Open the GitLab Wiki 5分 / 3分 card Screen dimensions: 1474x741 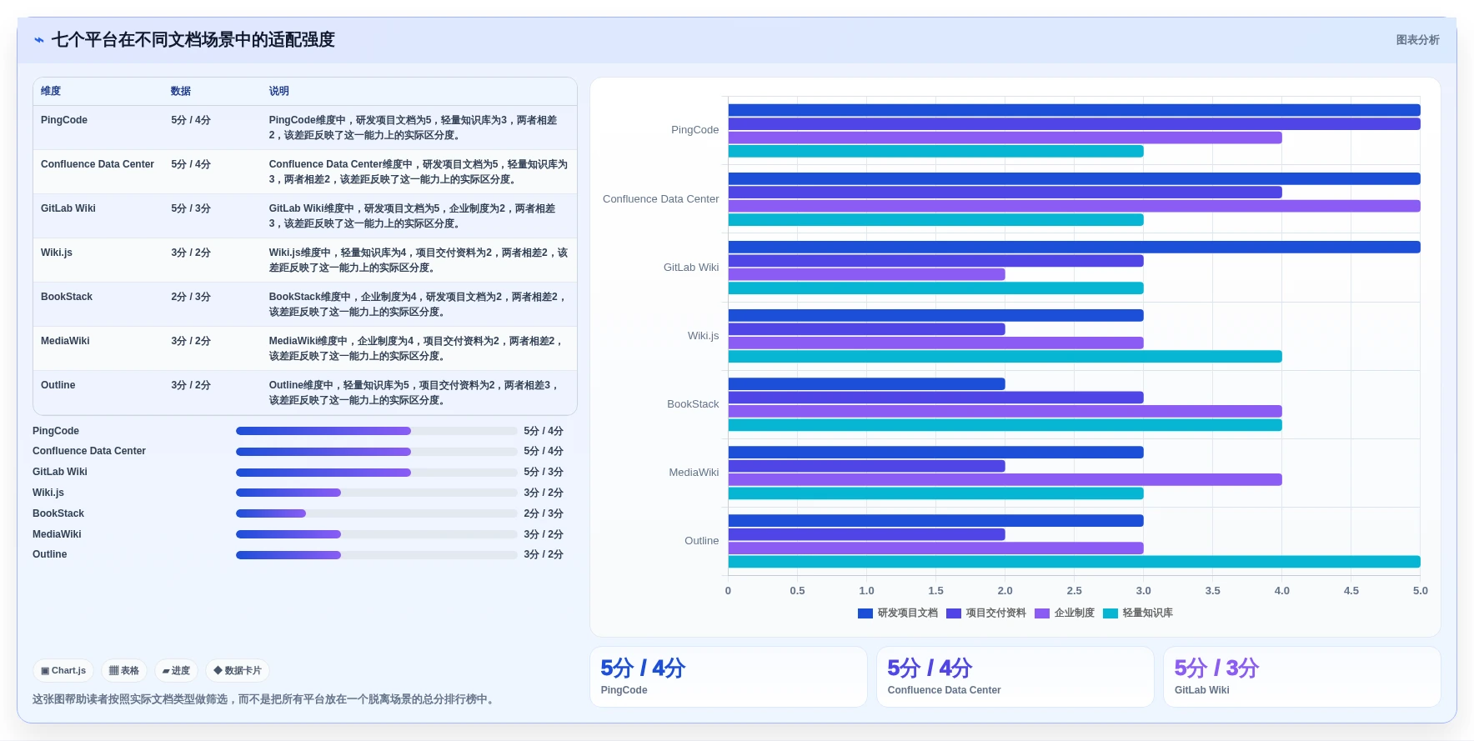(1302, 677)
